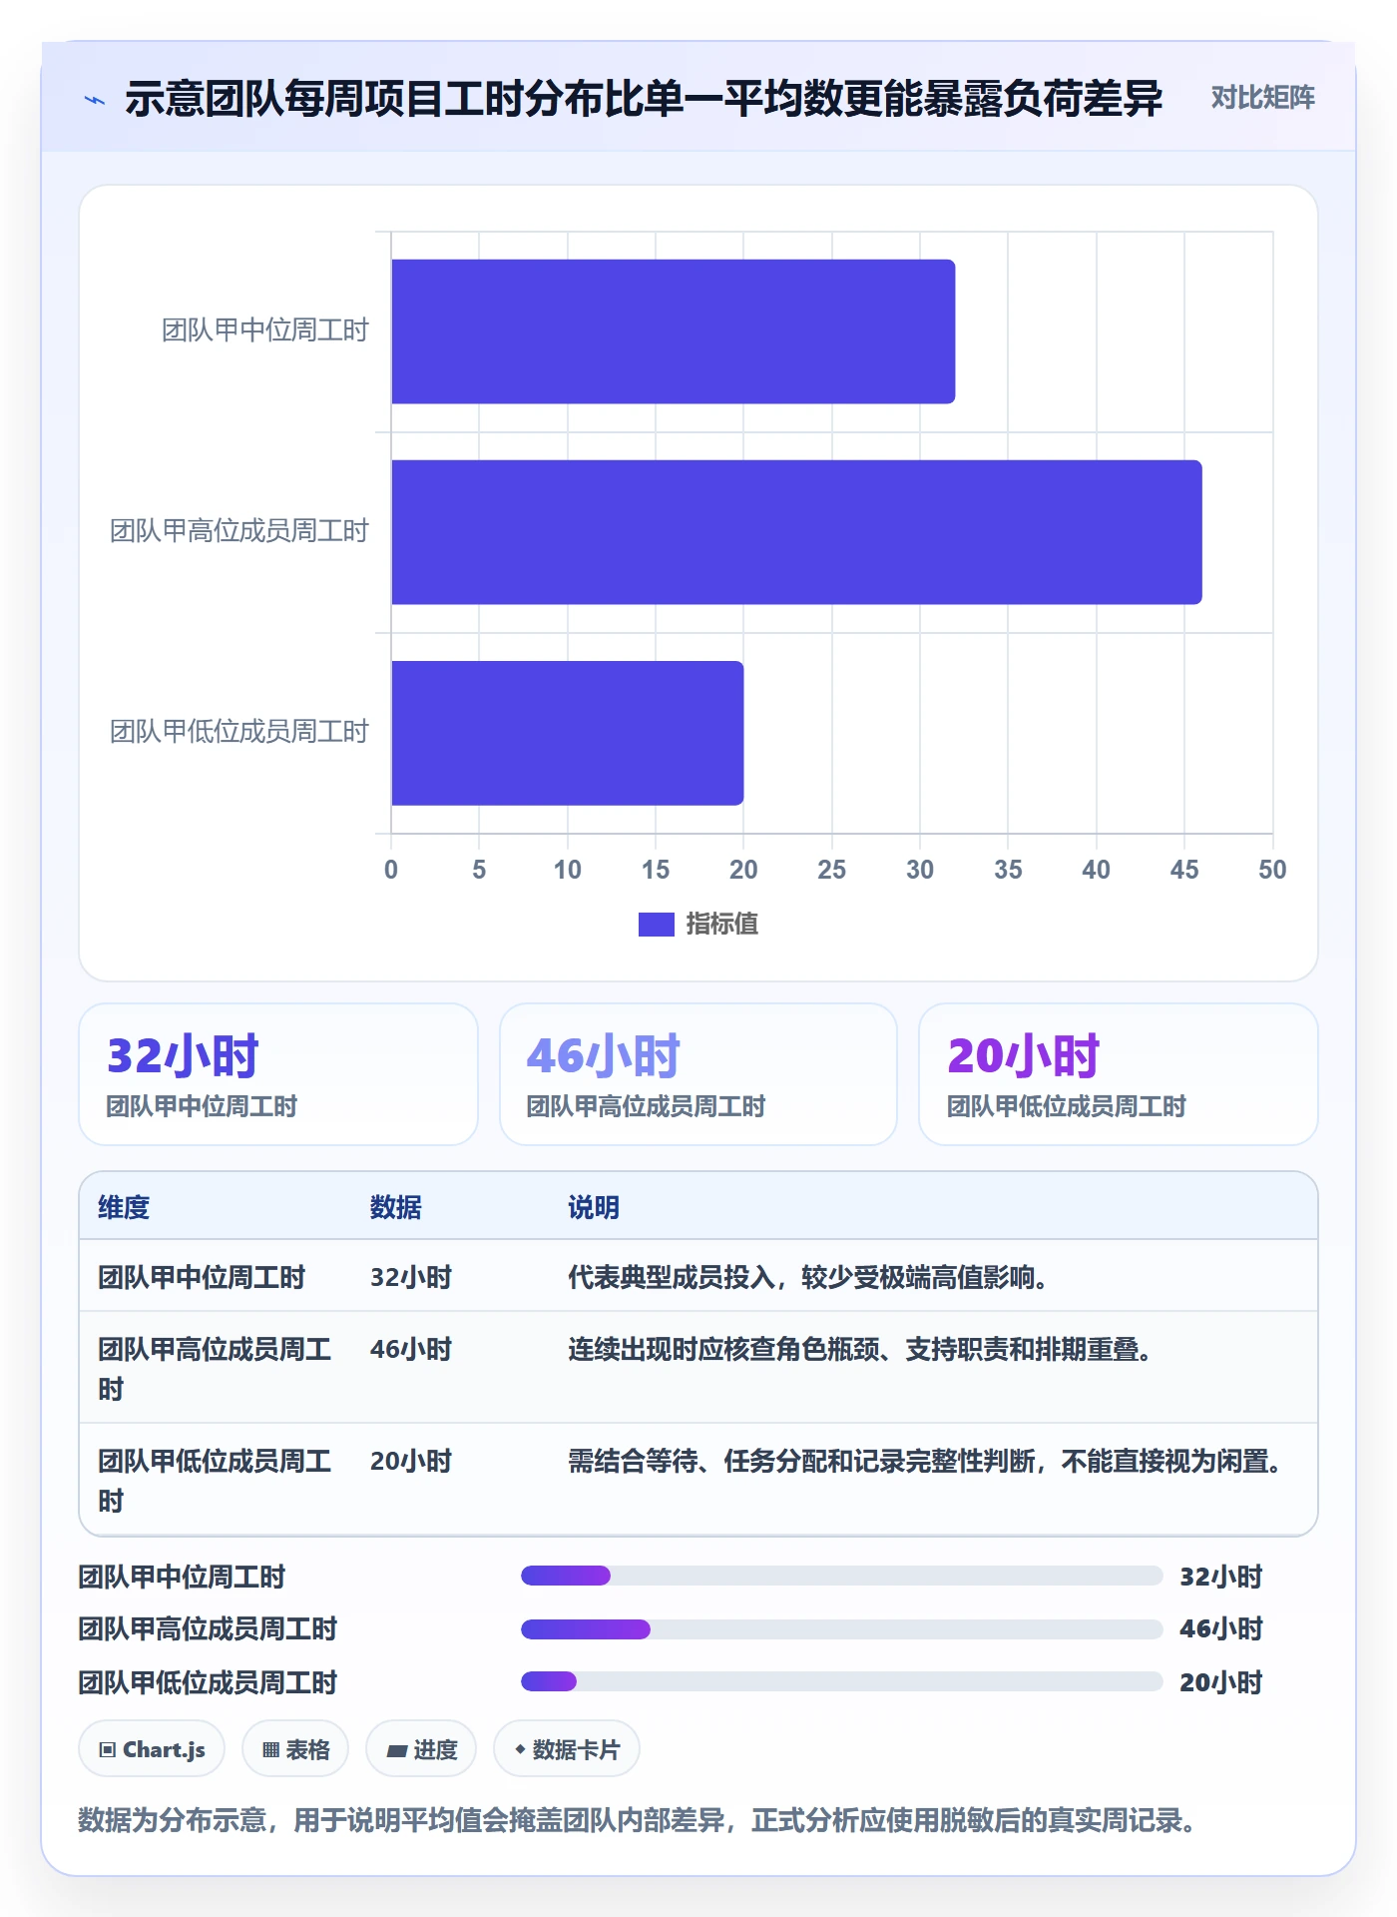This screenshot has width=1397, height=1917.
Task: Click the 团队甲低位成员周工时 axis label on the chart
Action: 239,732
